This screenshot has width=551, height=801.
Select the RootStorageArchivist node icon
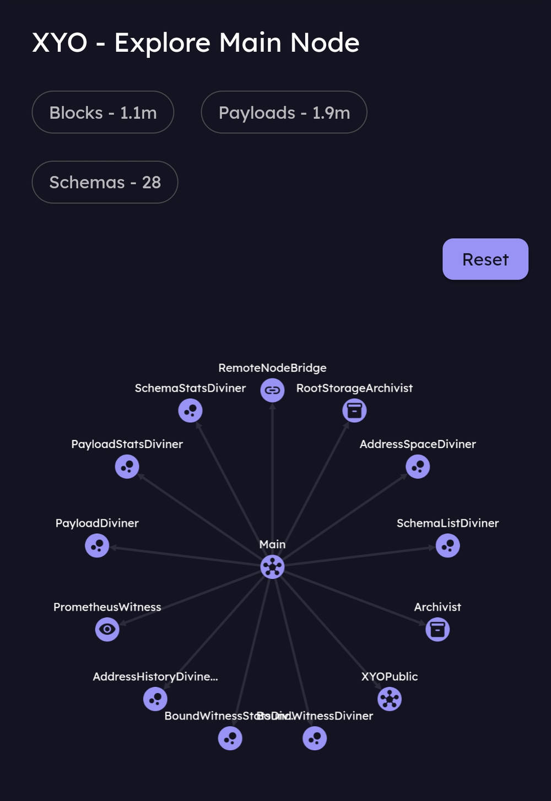[354, 411]
